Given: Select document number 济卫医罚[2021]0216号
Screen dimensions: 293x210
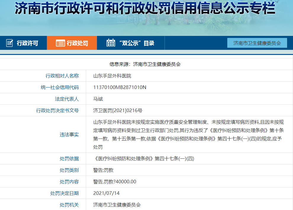Looking at the screenshot, I should pos(118,111).
